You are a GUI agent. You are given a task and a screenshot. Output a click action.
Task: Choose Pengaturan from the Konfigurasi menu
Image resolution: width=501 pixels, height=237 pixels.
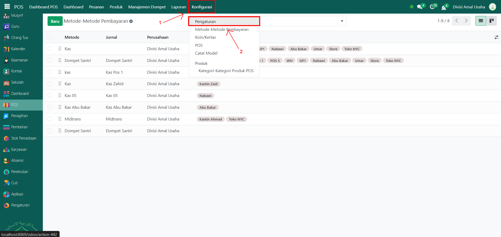(205, 21)
